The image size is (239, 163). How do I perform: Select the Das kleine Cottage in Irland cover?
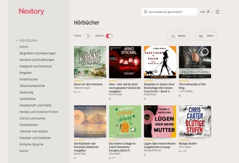tap(125, 121)
